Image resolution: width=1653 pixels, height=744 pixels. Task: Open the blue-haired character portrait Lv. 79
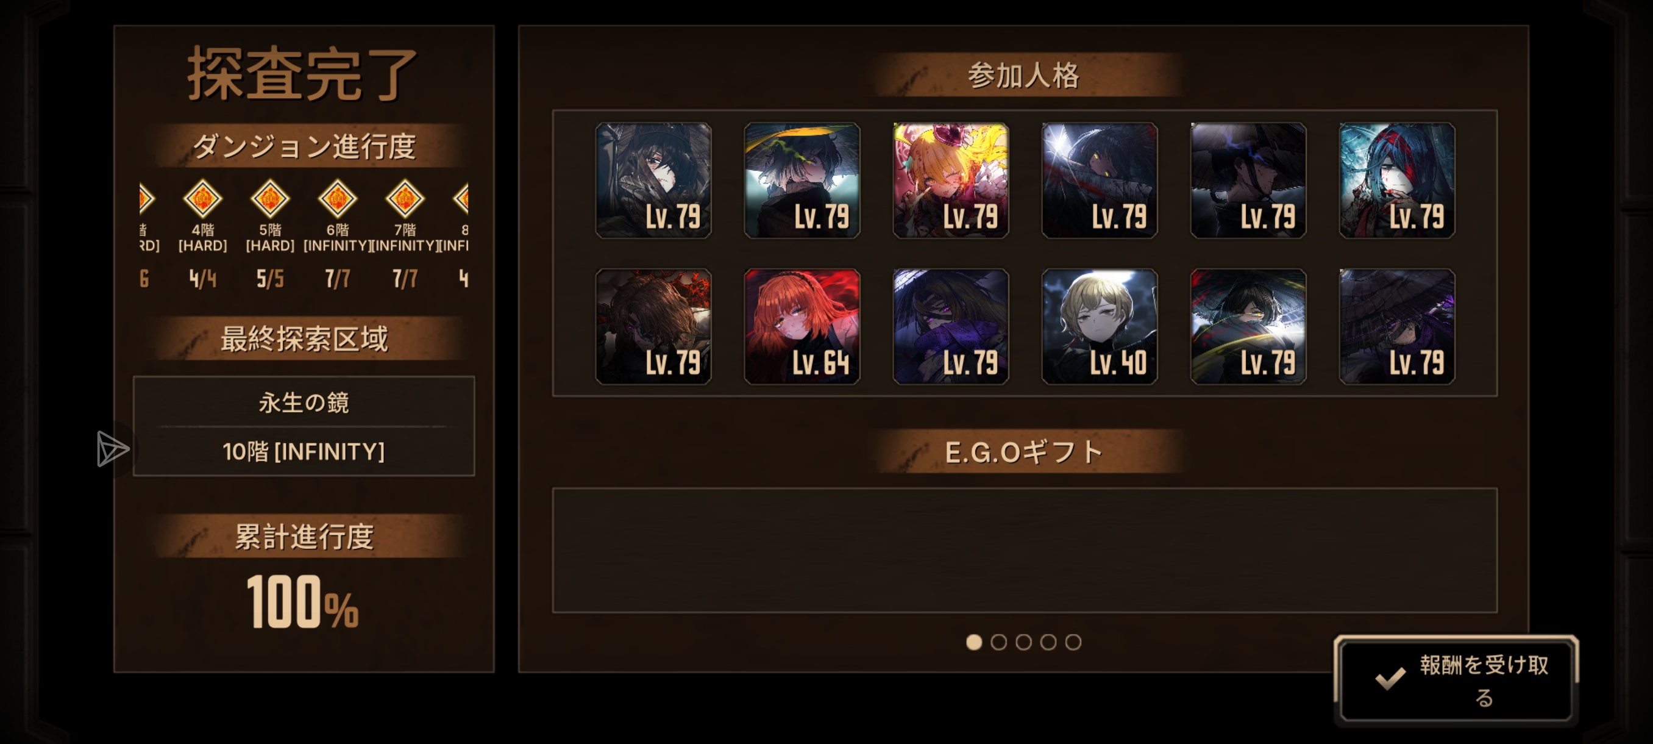(x=1396, y=181)
